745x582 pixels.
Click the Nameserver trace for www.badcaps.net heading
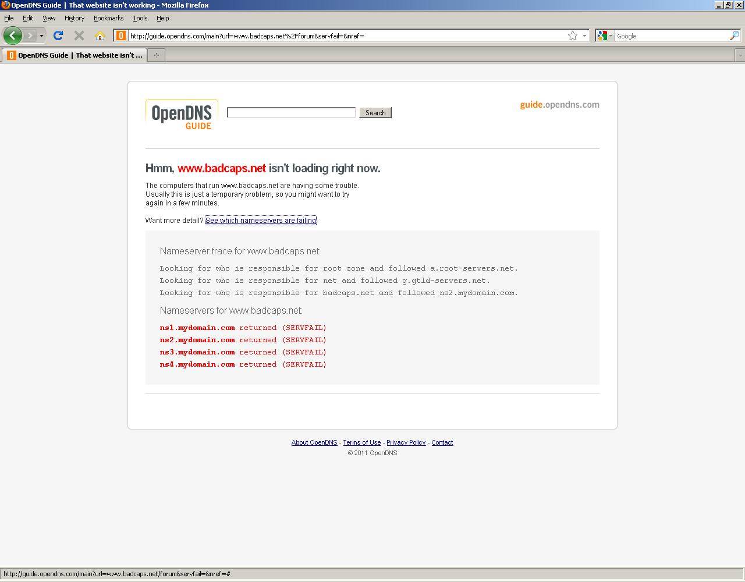pos(240,251)
